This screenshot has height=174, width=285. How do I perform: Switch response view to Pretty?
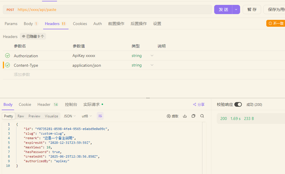9,116
